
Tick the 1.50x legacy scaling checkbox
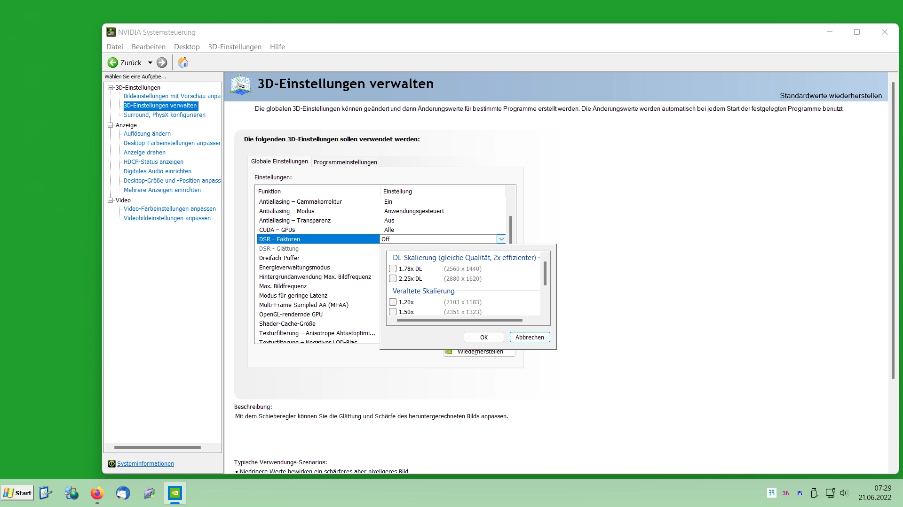(393, 312)
